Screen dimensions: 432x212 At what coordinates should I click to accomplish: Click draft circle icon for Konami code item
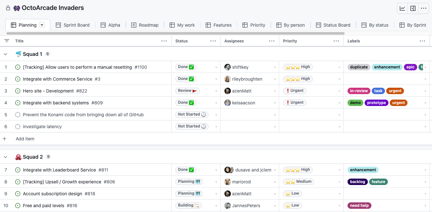click(18, 115)
